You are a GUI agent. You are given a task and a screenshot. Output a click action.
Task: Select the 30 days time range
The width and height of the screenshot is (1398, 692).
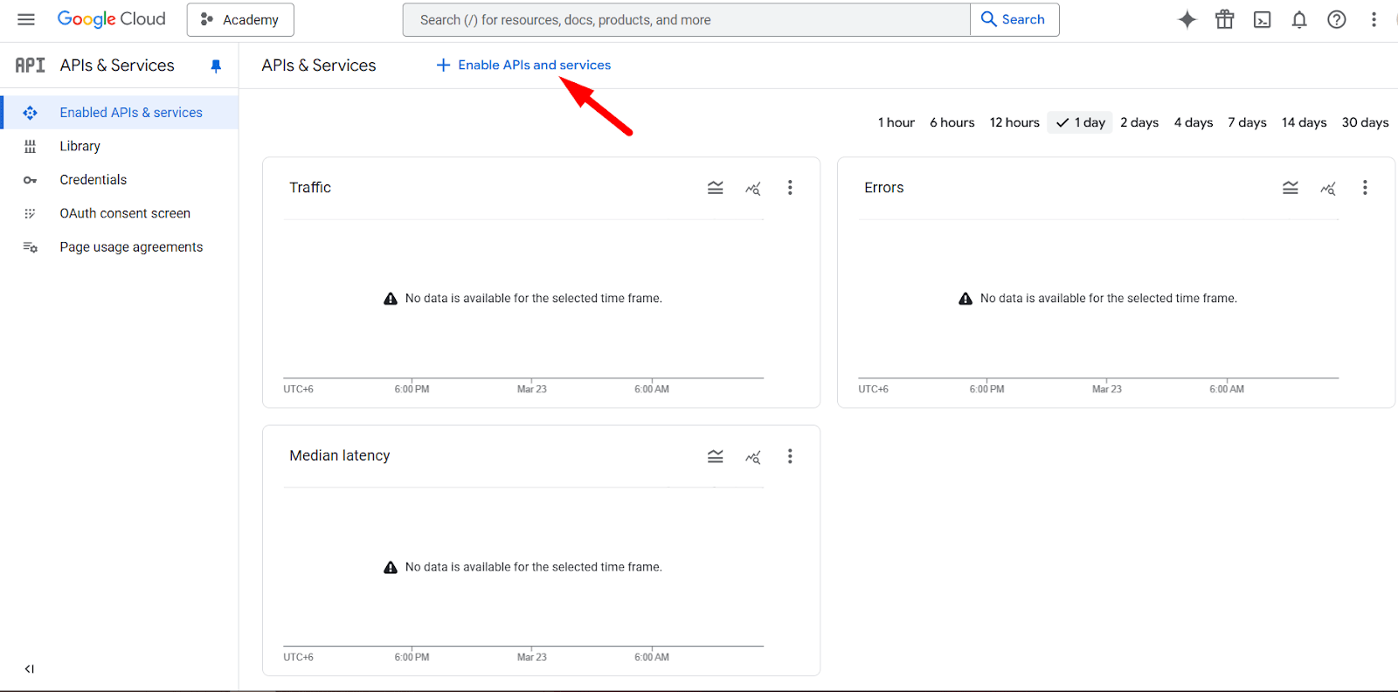click(1365, 122)
